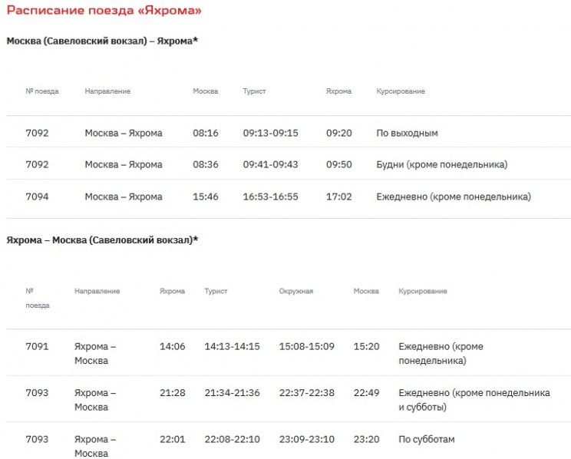Click «Ежедневно (кроме понедельника и субботы)» note
This screenshot has width=571, height=459.
click(x=474, y=400)
